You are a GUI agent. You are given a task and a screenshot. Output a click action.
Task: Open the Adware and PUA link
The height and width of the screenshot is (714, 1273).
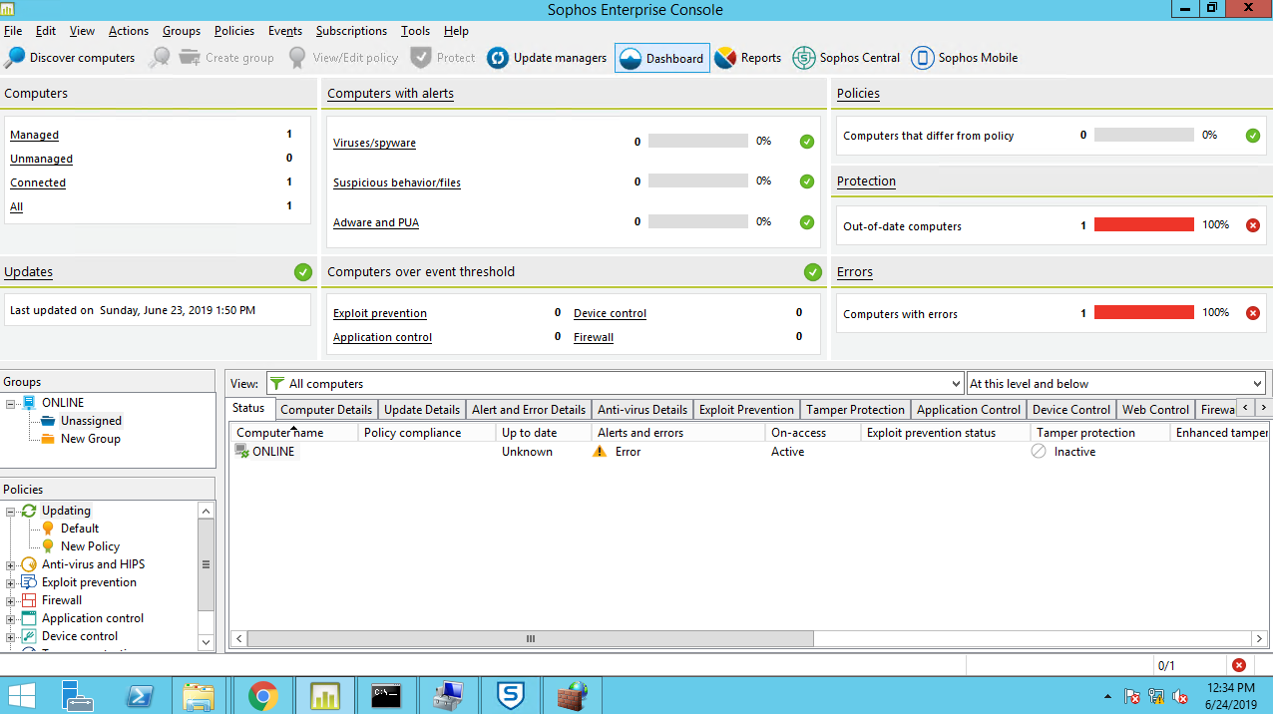click(376, 222)
